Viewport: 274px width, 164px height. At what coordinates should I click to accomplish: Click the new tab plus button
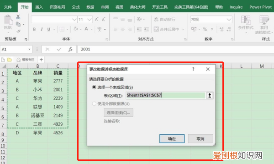click(41, 60)
